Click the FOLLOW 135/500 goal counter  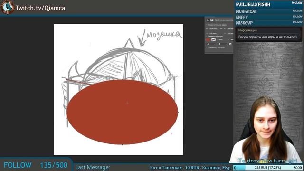(36, 165)
